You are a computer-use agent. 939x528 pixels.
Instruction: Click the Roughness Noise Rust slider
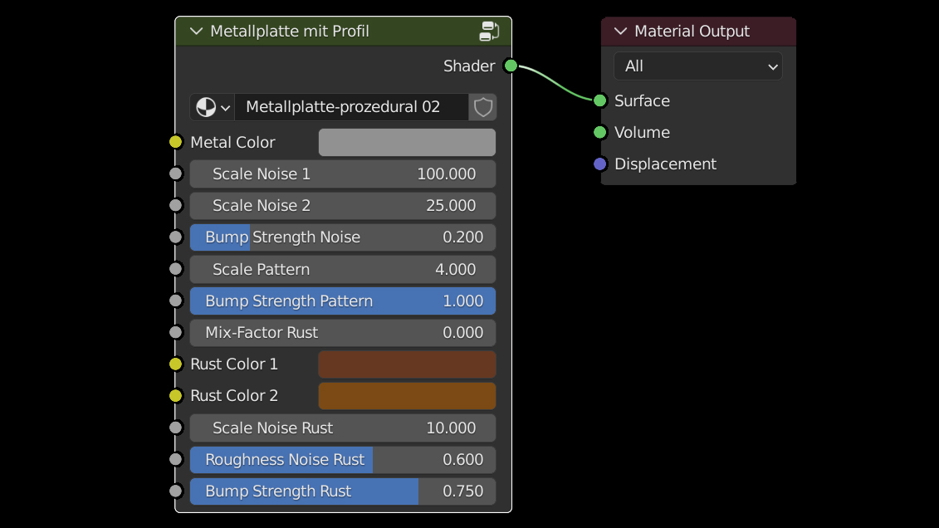(x=342, y=460)
